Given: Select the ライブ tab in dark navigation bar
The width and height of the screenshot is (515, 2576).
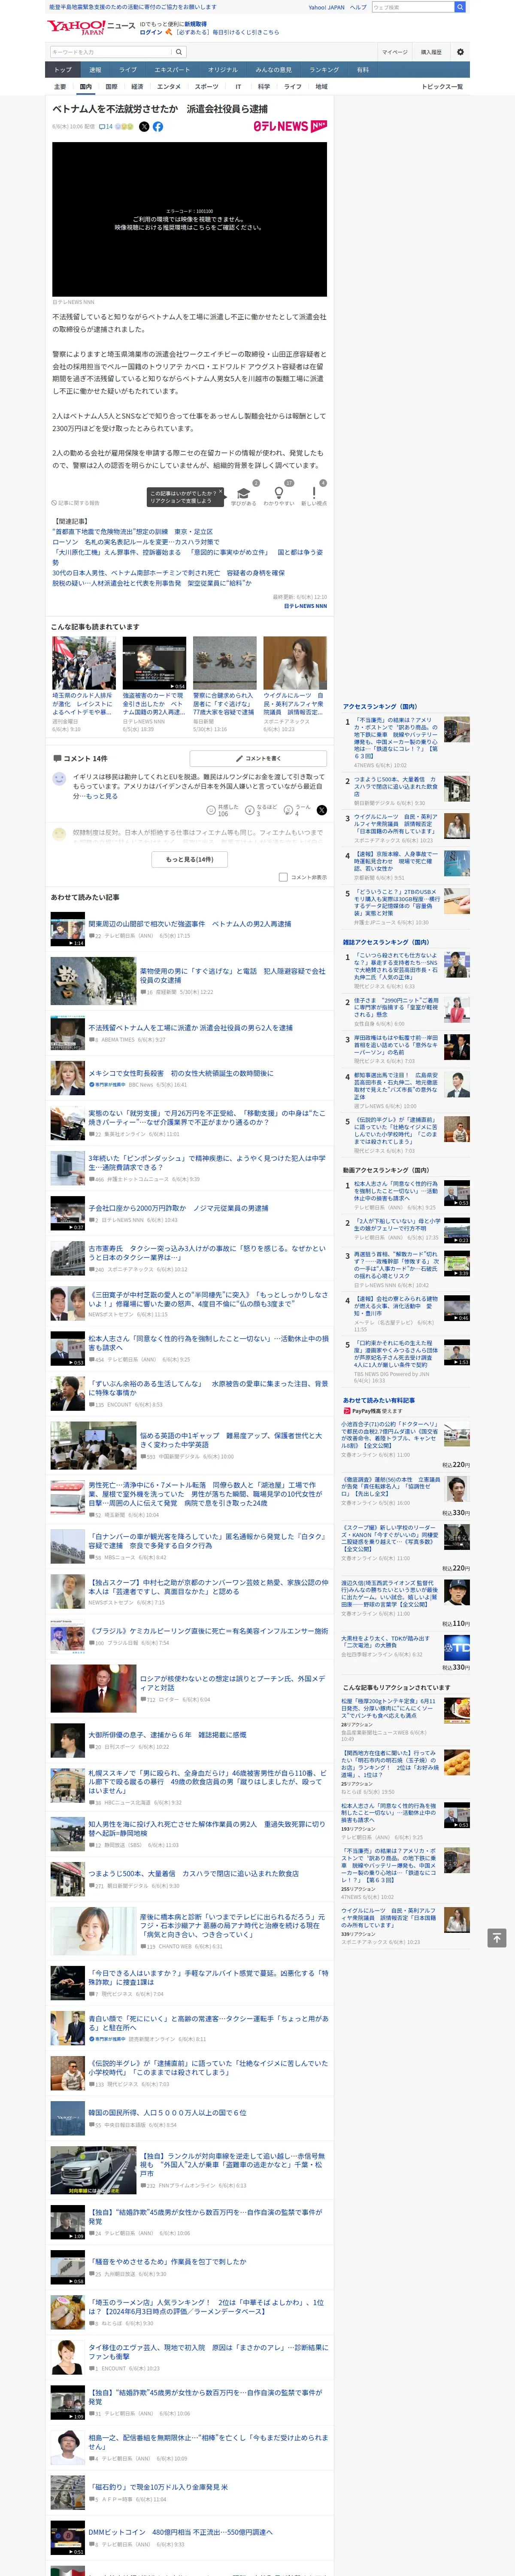Looking at the screenshot, I should coord(128,70).
